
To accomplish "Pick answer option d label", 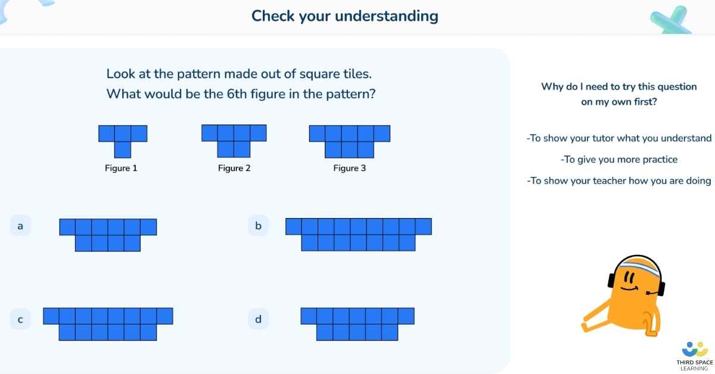I will (x=258, y=320).
